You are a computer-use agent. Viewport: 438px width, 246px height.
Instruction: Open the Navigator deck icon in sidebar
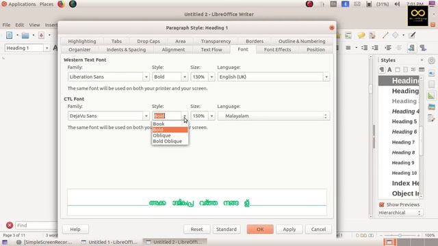(431, 118)
